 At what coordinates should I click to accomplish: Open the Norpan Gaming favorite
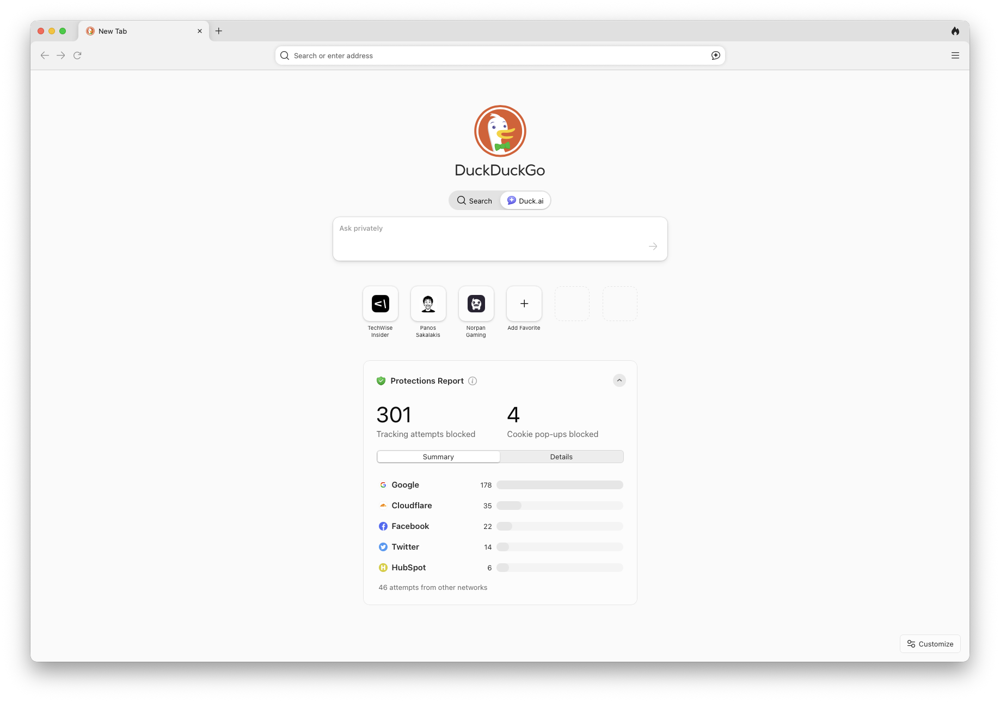click(x=476, y=304)
